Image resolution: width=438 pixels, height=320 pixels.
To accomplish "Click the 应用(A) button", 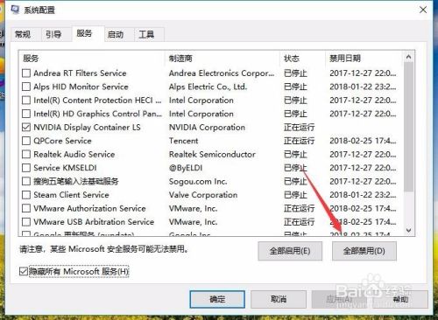I will (339, 299).
